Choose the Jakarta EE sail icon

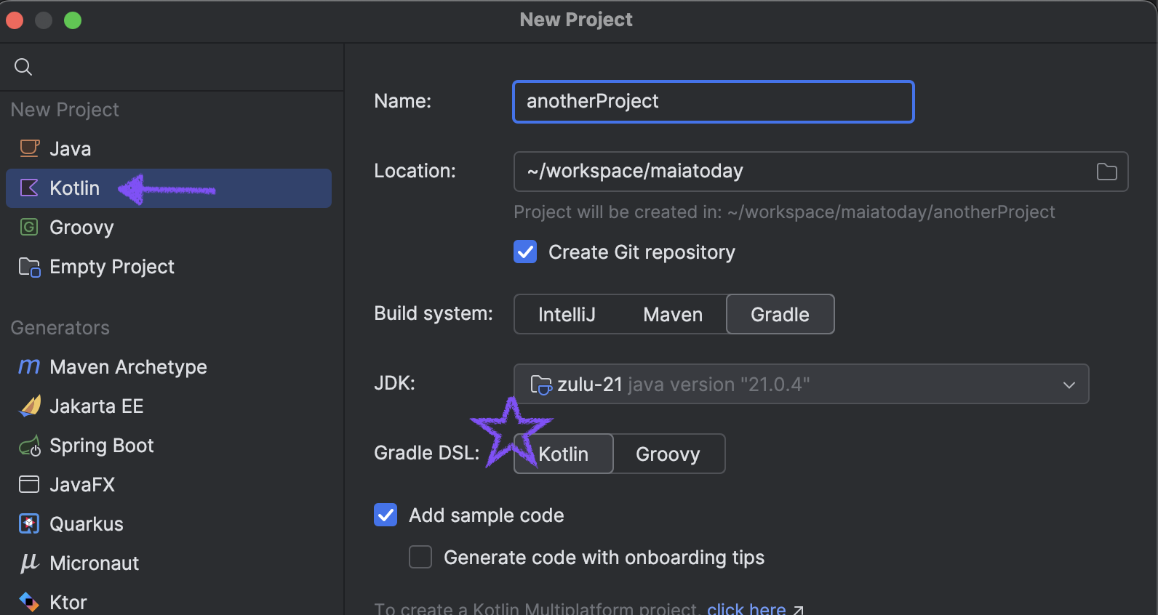pyautogui.click(x=29, y=406)
